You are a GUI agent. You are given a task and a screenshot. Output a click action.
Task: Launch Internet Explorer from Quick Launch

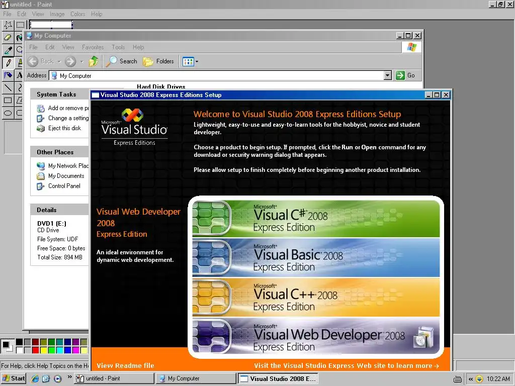pyautogui.click(x=35, y=378)
